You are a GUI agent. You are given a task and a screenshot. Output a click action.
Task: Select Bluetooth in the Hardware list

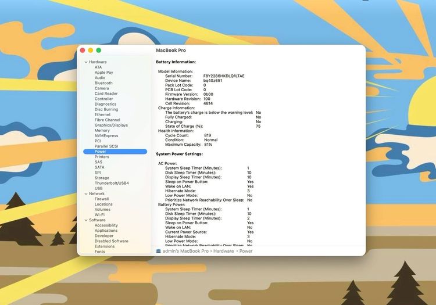coord(103,83)
